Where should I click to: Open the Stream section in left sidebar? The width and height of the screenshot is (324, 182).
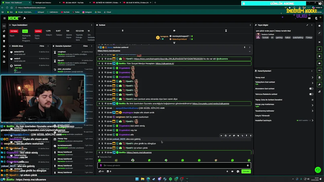click(4, 26)
